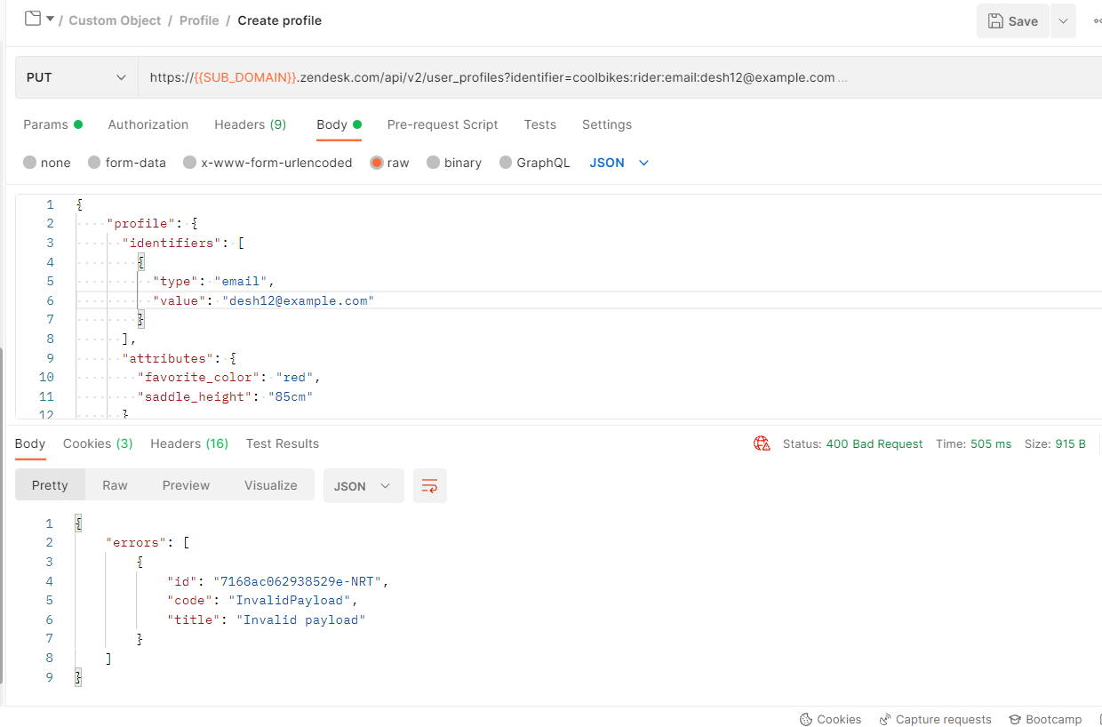This screenshot has height=727, width=1102.
Task: Click the red network globe icon
Action: point(762,443)
